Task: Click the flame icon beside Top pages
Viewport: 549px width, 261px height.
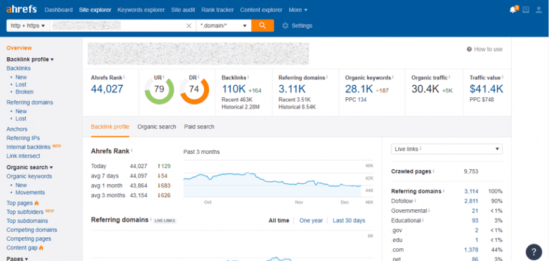Action: point(37,203)
